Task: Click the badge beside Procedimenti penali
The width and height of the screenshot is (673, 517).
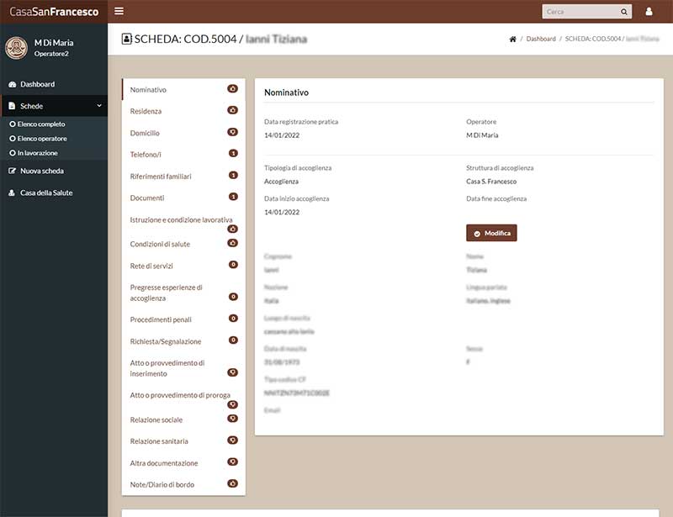Action: point(233,319)
